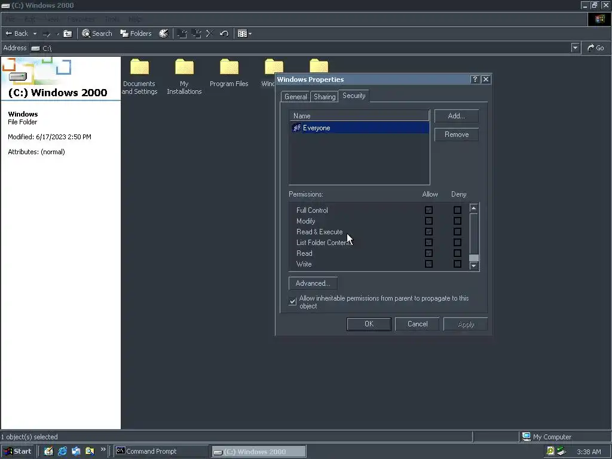Open the Views dropdown arrow
The width and height of the screenshot is (612, 459).
coord(250,34)
